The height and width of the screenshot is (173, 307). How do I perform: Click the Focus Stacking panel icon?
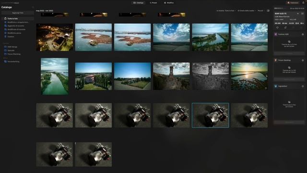click(276, 60)
